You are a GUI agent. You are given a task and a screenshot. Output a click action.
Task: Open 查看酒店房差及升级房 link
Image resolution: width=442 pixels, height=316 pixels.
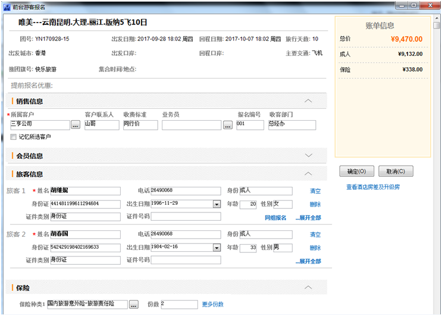tap(373, 187)
